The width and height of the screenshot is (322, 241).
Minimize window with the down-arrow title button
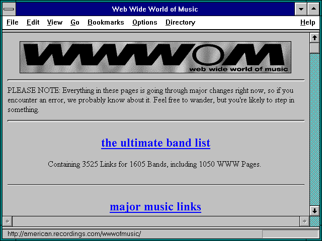click(x=301, y=9)
